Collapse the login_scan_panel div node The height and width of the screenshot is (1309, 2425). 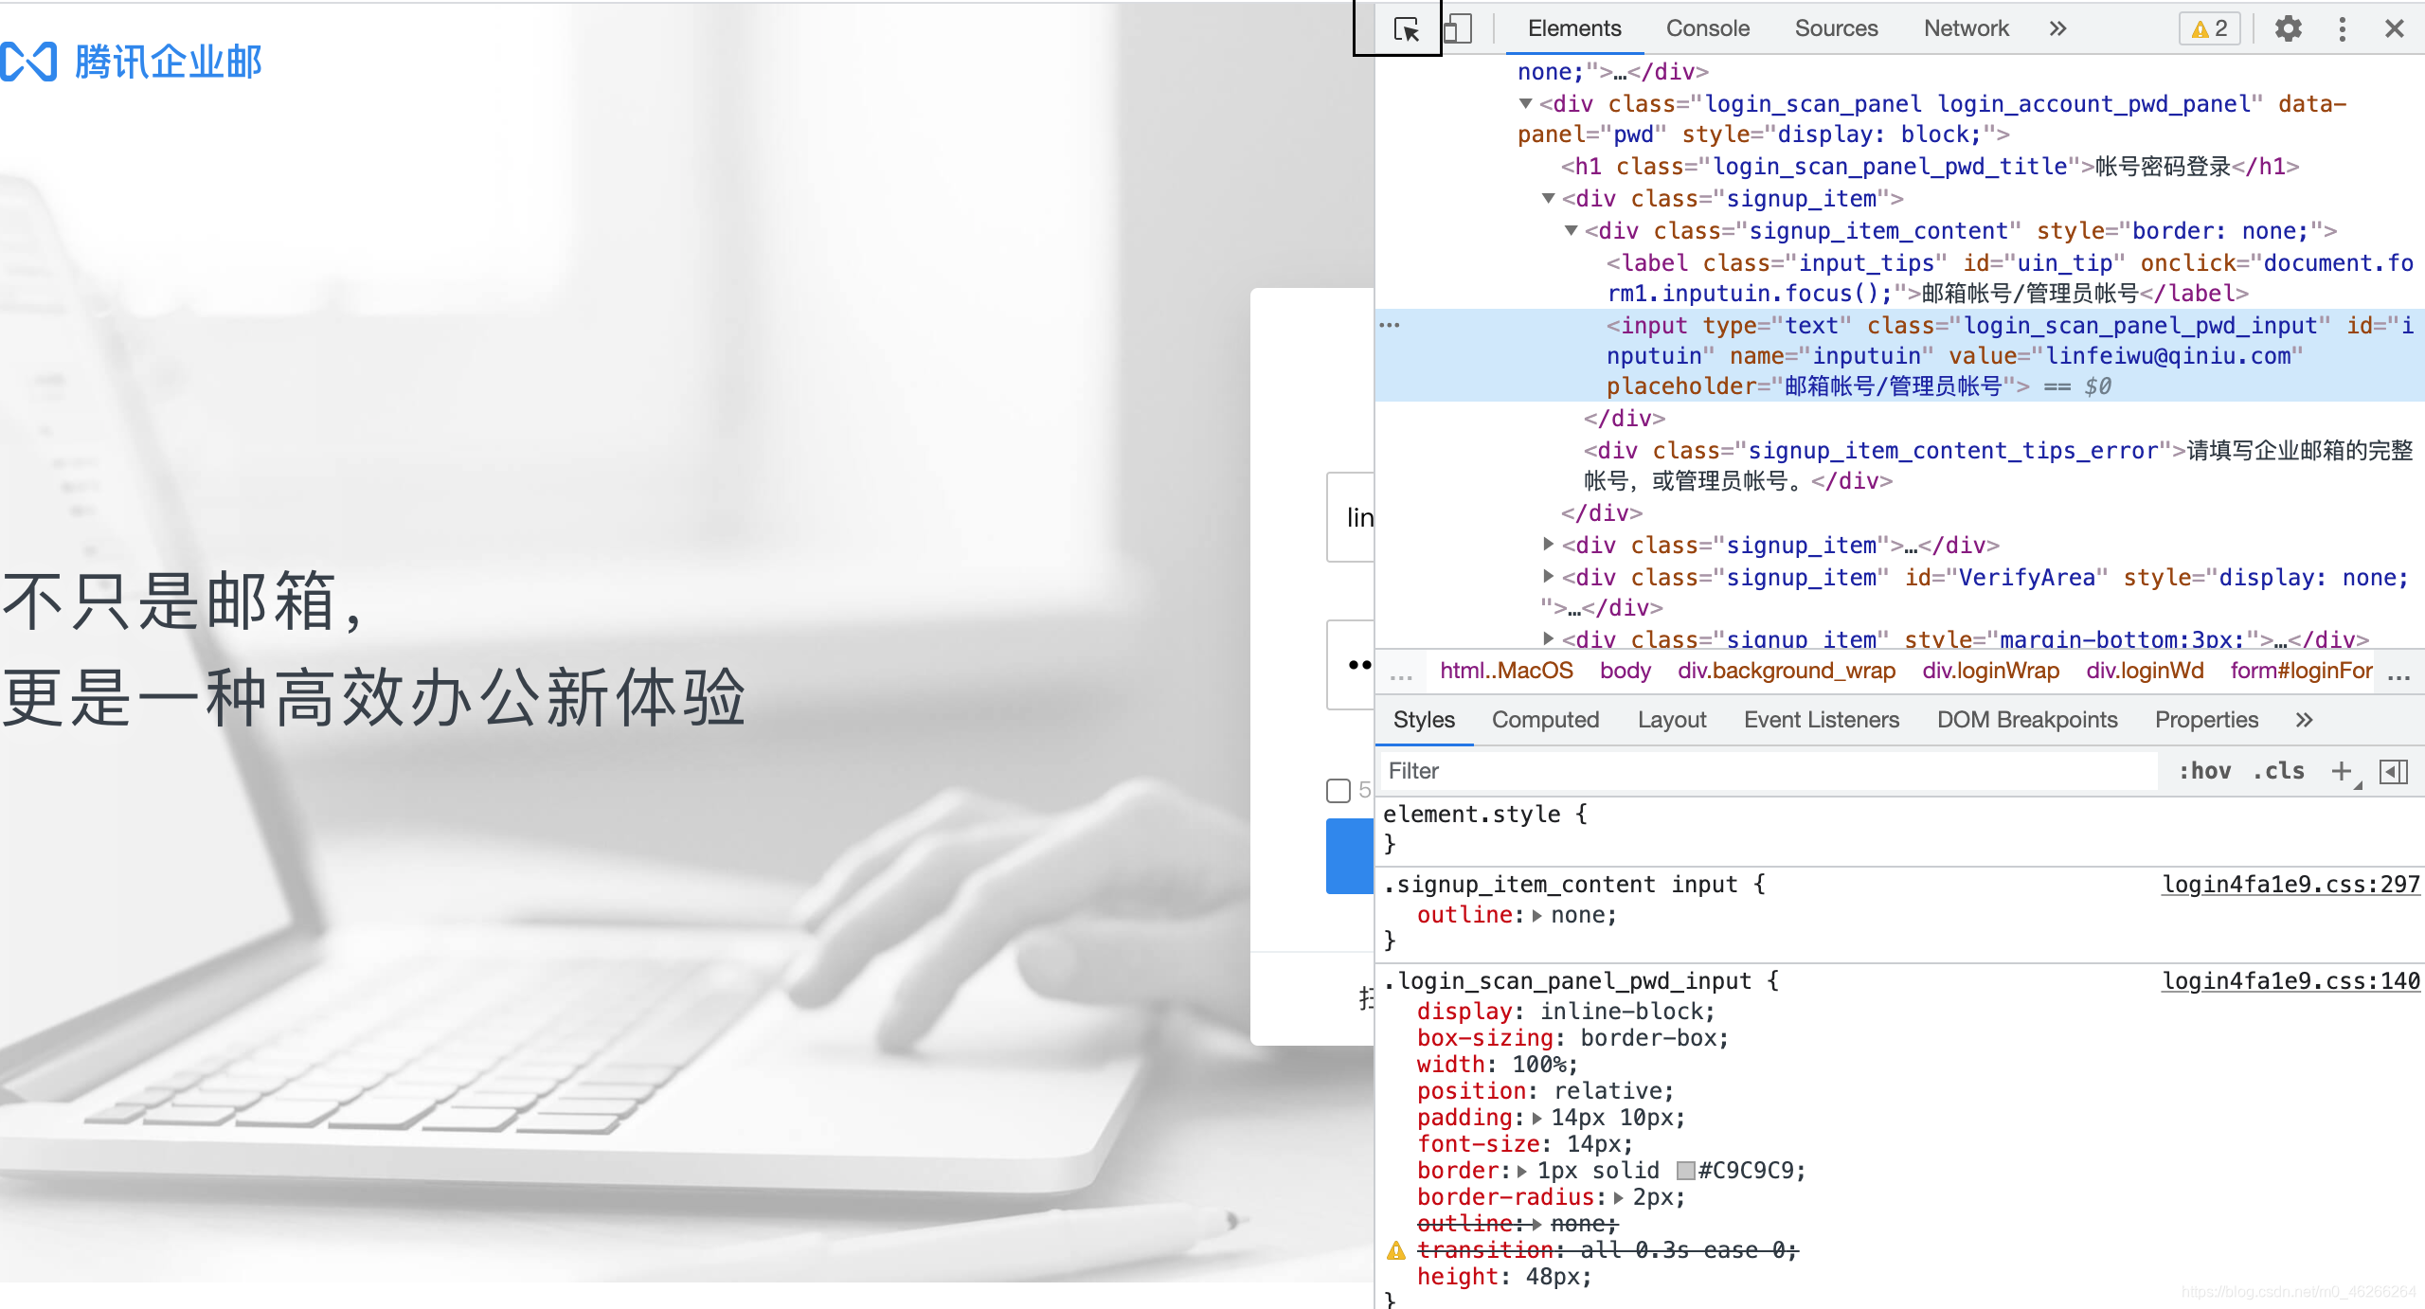1525,103
